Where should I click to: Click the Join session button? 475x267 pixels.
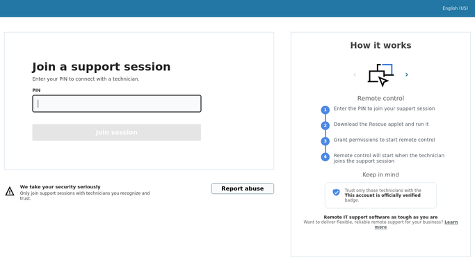(117, 132)
